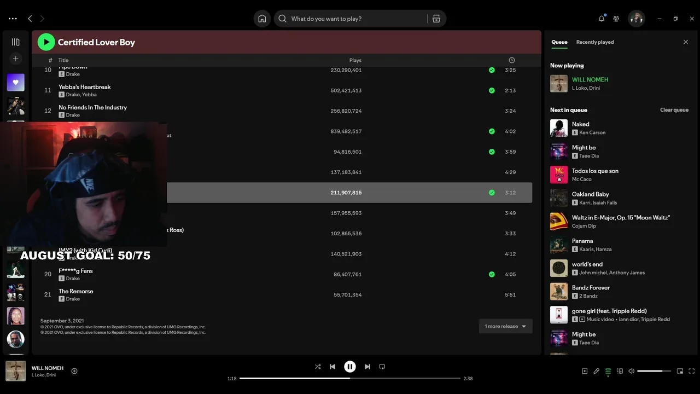Open Drake artist link under The Remorse
700x394 pixels.
pos(73,299)
